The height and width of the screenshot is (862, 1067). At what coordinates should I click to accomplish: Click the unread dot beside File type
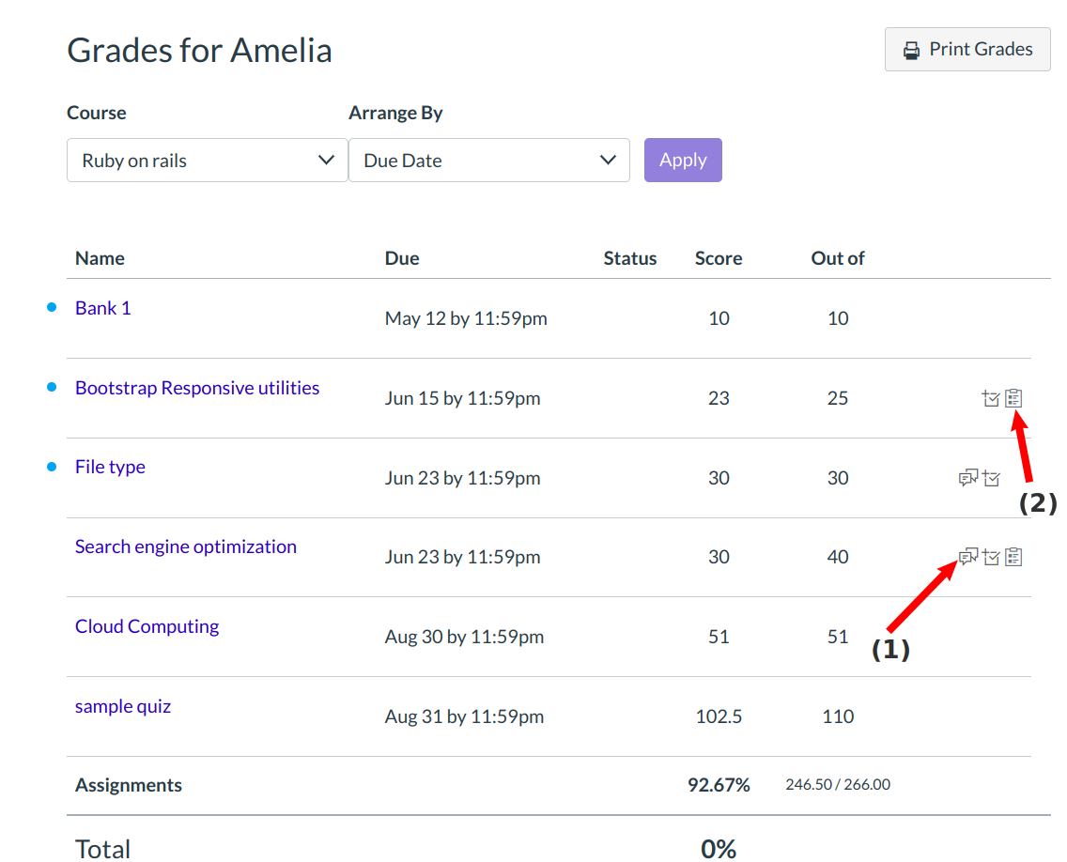[x=53, y=467]
